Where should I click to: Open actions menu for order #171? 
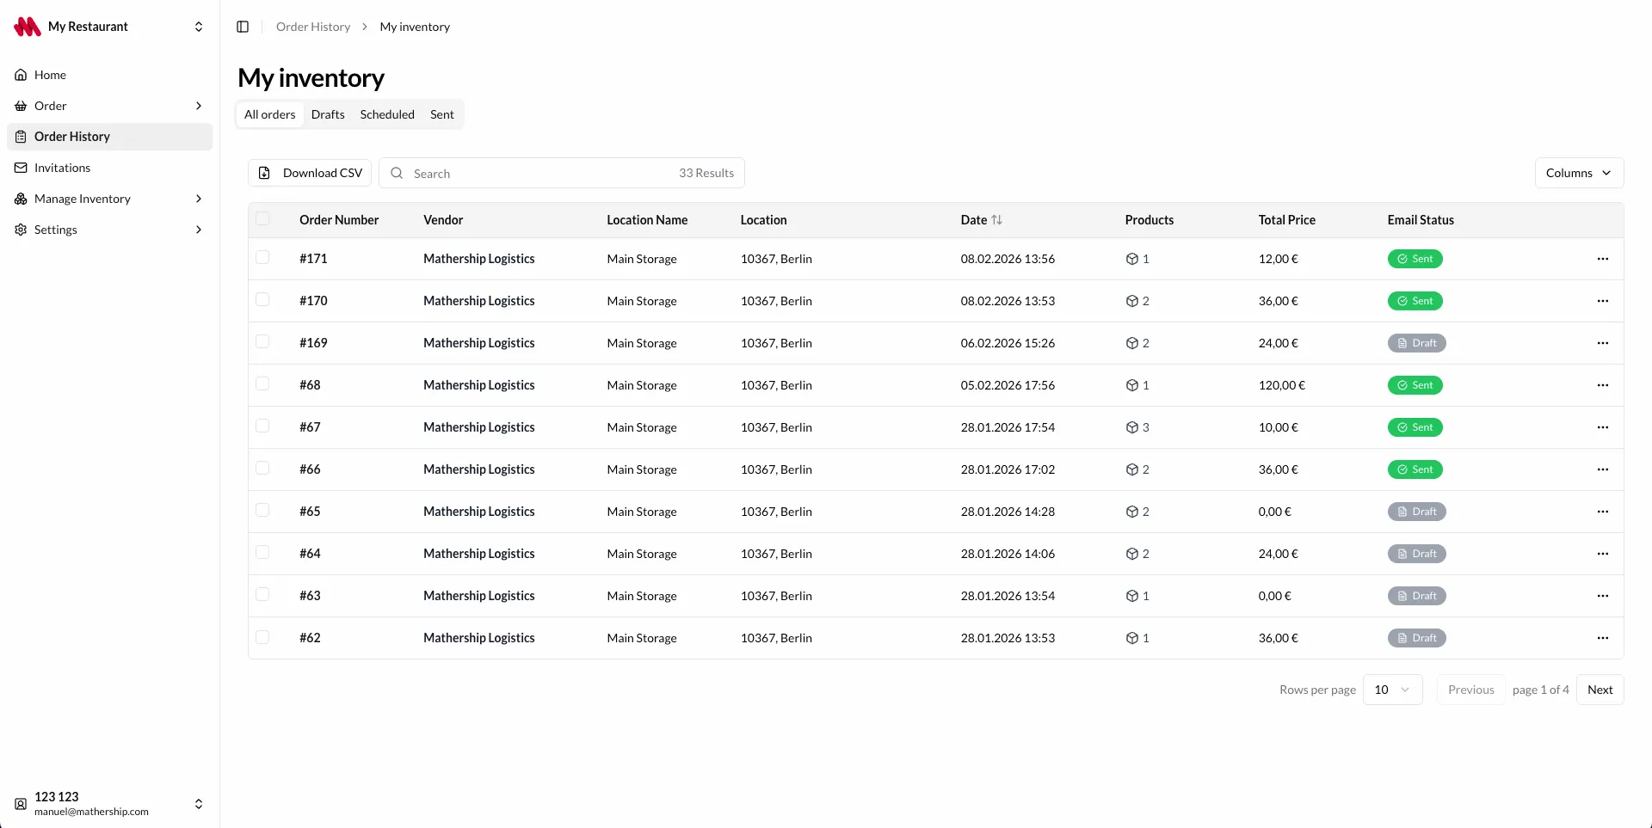point(1602,259)
